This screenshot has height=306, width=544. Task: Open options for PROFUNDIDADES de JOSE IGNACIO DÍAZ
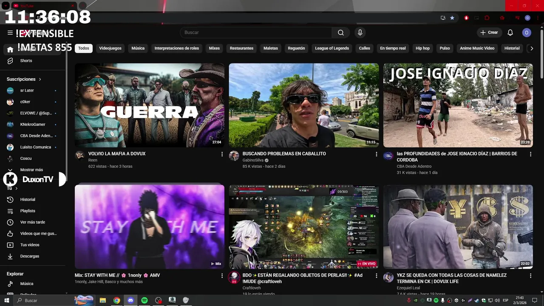pos(530,154)
